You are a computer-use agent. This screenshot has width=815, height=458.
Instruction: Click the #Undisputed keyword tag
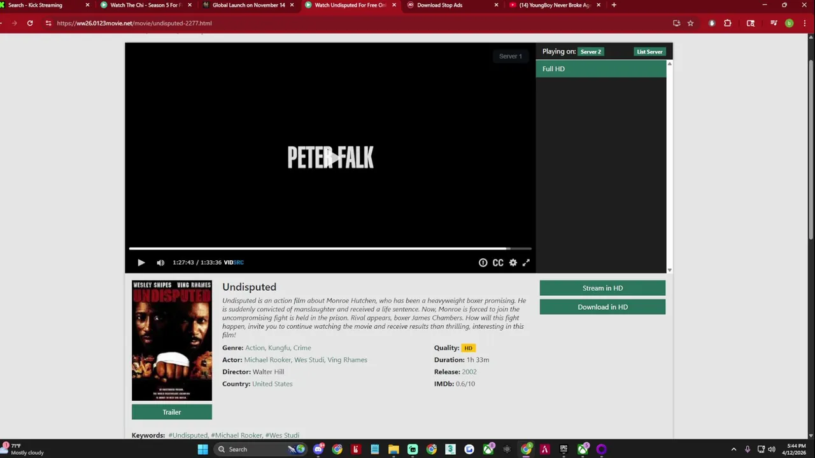188,436
